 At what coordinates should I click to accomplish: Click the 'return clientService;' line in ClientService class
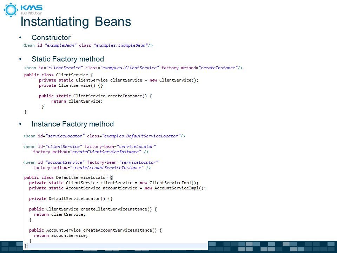click(x=77, y=101)
